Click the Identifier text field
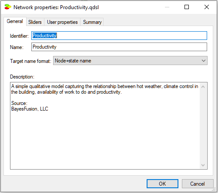The width and height of the screenshot is (218, 193). pyautogui.click(x=119, y=36)
